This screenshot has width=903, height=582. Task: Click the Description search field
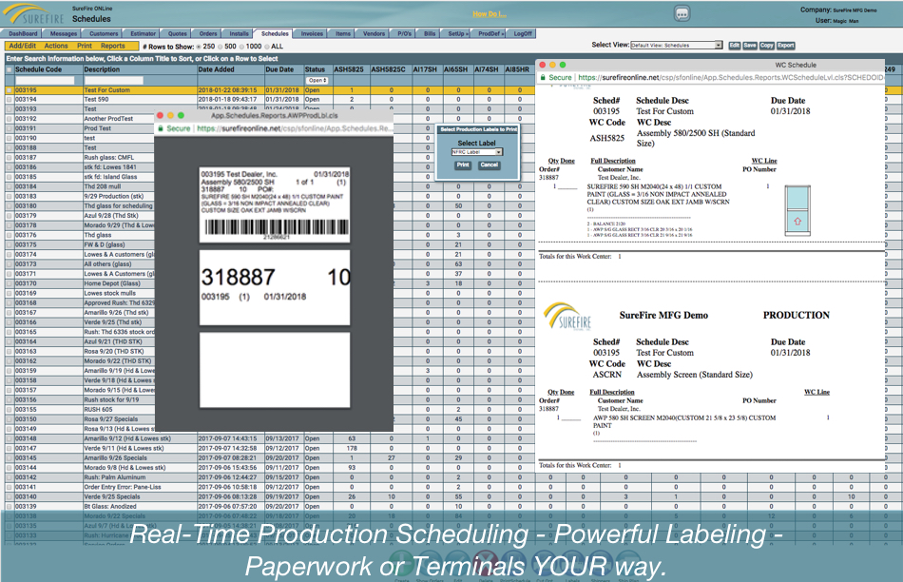coord(113,81)
